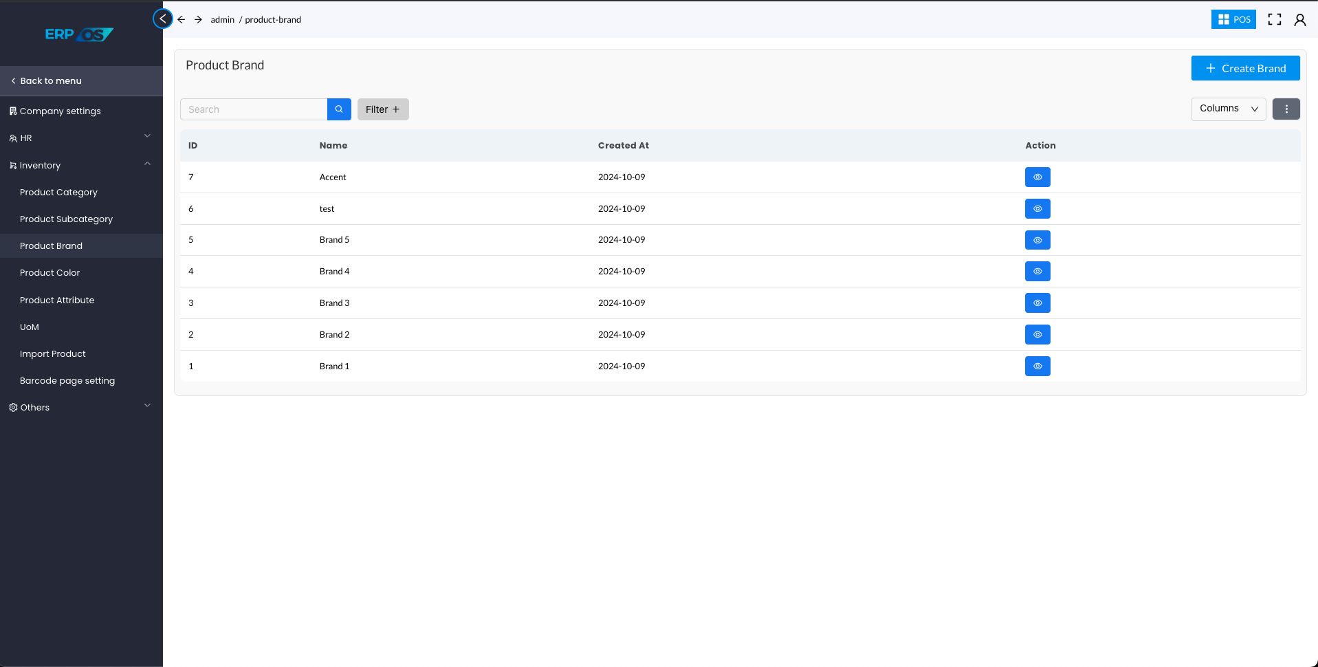Image resolution: width=1318 pixels, height=667 pixels.
Task: View Brand 5 with the eye icon
Action: click(1037, 240)
